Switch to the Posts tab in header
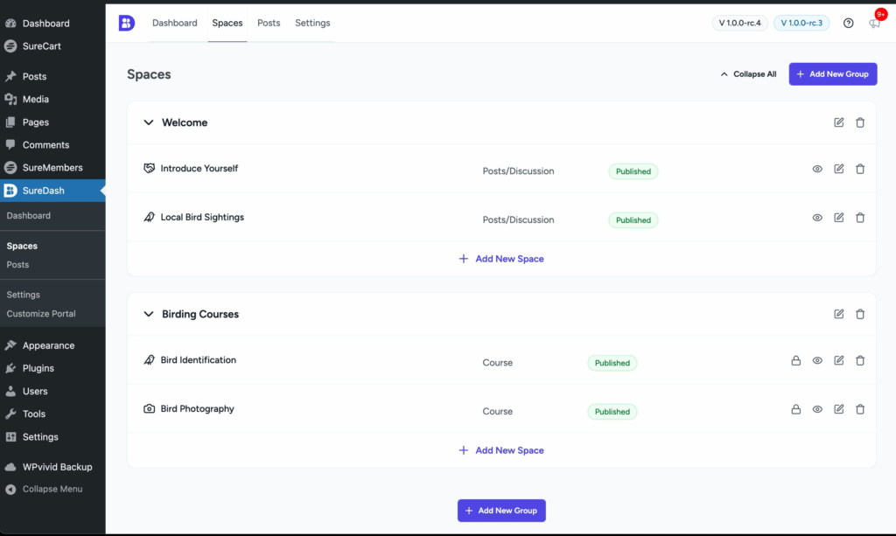Screen dimensions: 896x536 pos(269,23)
